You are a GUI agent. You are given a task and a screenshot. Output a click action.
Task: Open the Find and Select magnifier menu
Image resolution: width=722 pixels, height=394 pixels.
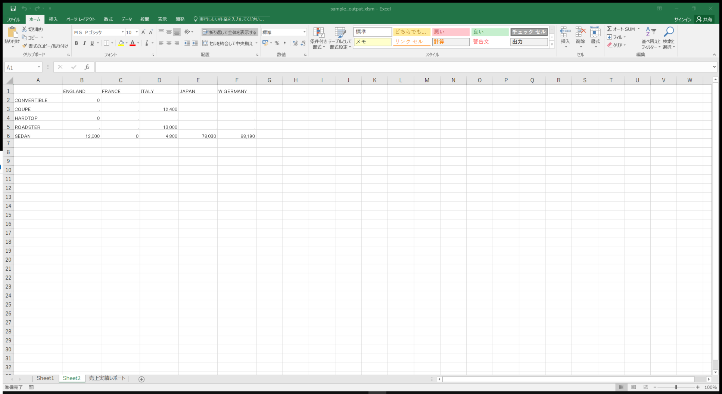[669, 38]
